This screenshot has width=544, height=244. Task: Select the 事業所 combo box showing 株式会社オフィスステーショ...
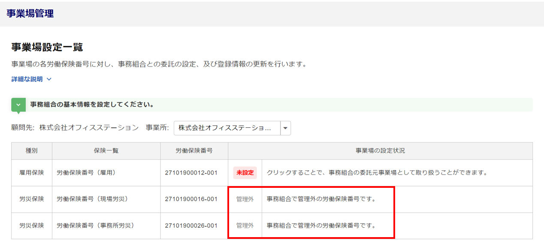coord(232,128)
